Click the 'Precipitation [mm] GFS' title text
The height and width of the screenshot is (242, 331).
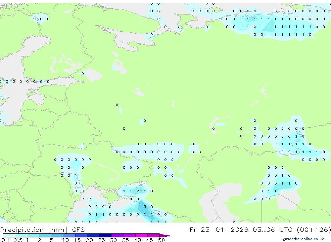tap(42, 229)
